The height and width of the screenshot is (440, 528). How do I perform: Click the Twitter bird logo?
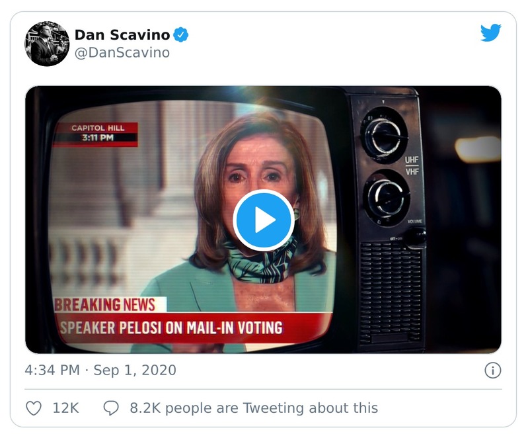tap(490, 33)
